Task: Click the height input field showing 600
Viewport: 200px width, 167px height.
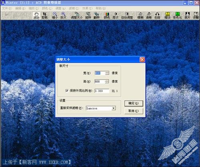Action: [100, 82]
